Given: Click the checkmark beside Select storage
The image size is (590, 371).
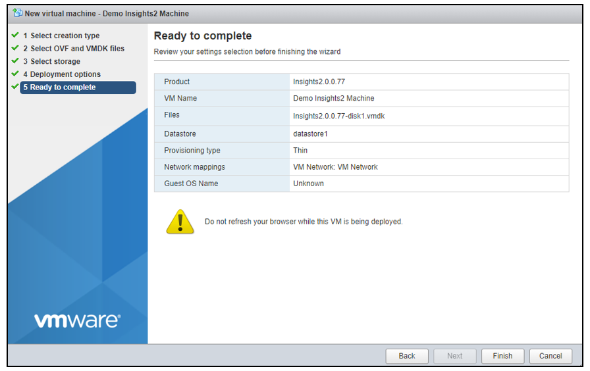Looking at the screenshot, I should pos(15,61).
